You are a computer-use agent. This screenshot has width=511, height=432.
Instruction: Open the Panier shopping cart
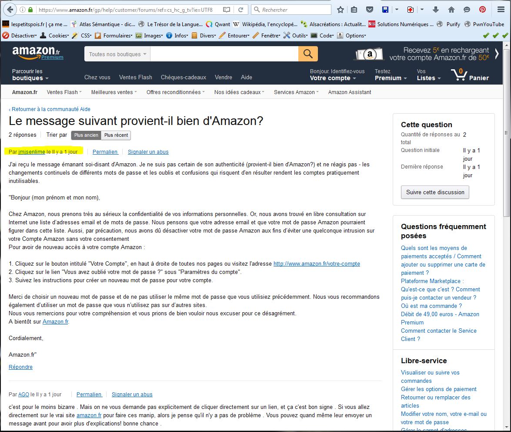470,75
